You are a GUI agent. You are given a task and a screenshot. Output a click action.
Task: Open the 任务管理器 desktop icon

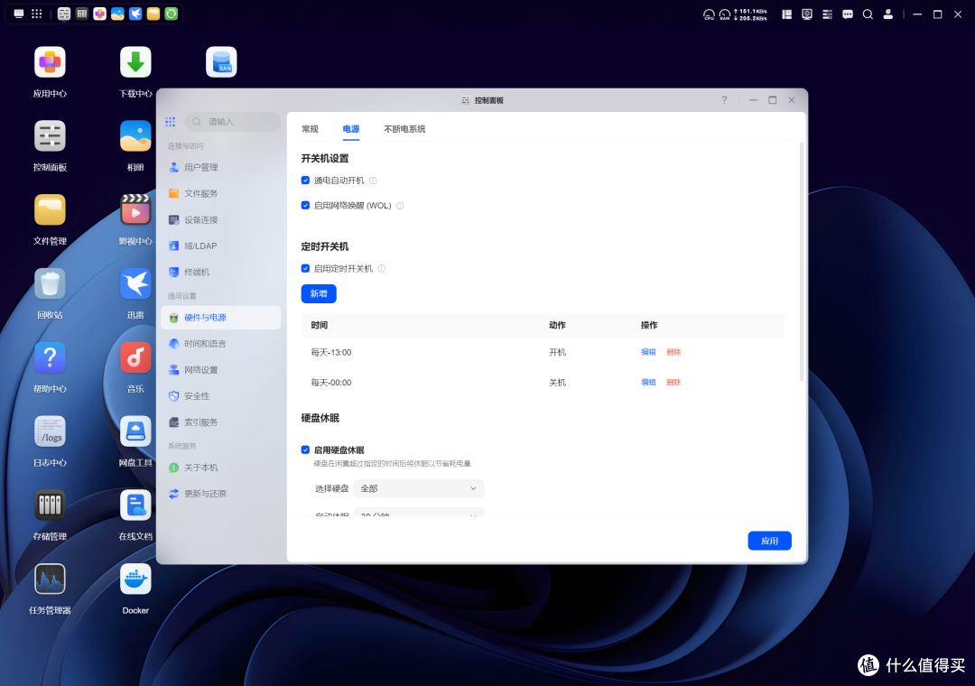50,579
